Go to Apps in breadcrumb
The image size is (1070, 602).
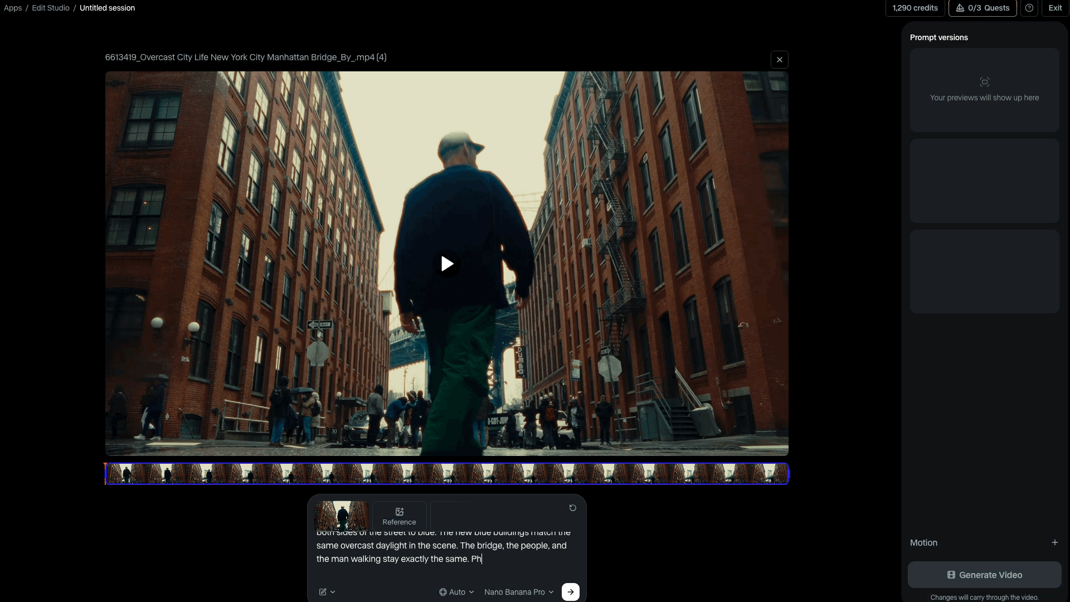(x=13, y=8)
